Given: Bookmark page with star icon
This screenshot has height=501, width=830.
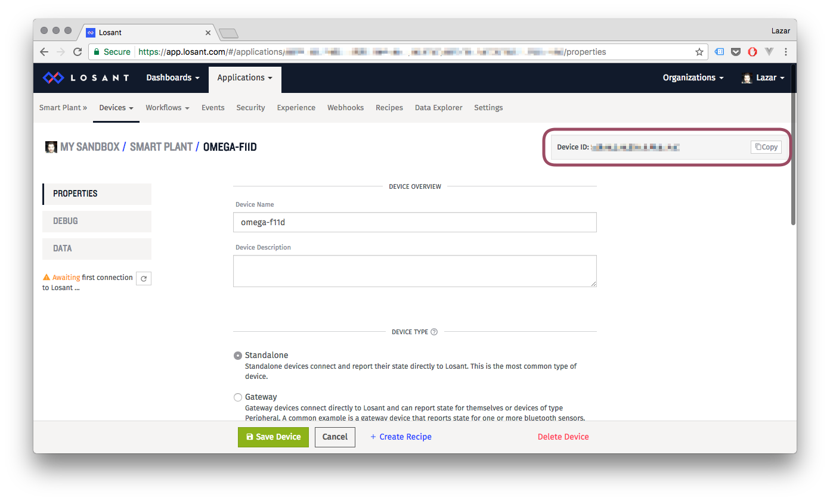Looking at the screenshot, I should [x=699, y=52].
